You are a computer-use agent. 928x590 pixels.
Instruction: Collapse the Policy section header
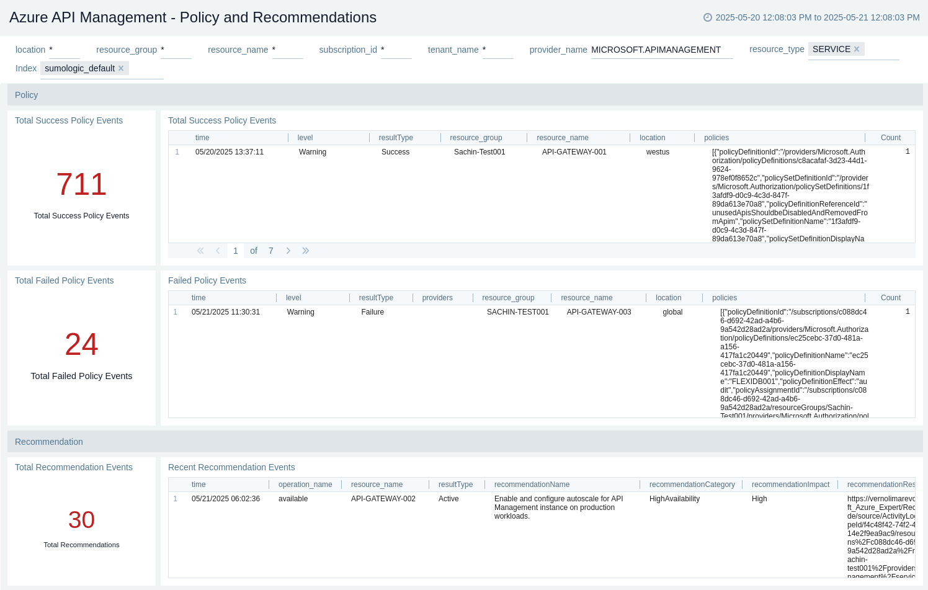point(465,95)
